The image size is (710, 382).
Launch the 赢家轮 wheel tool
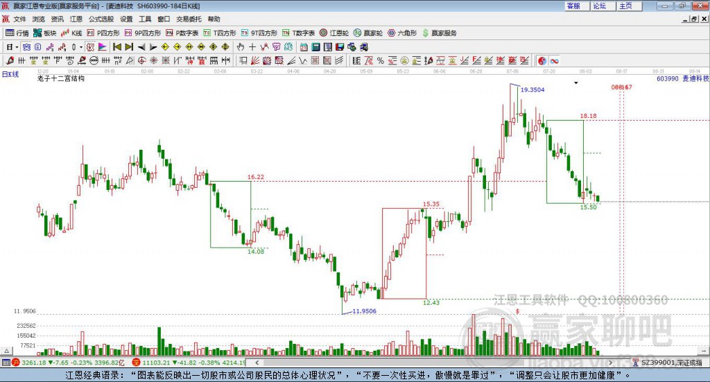click(368, 33)
